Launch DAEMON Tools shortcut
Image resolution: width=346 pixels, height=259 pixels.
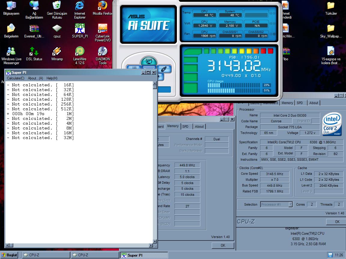(103, 55)
